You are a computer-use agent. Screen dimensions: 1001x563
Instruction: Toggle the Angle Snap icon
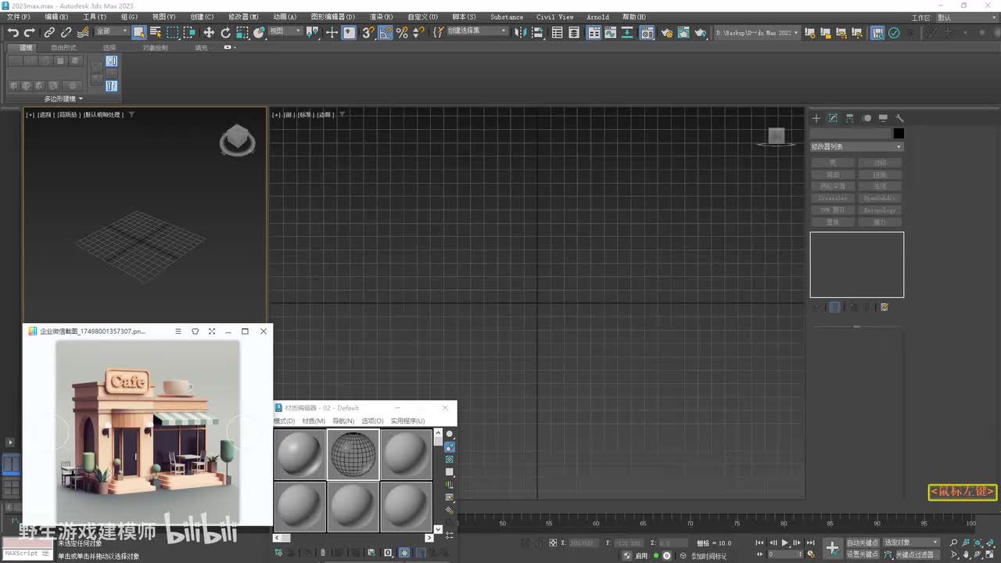(x=385, y=33)
